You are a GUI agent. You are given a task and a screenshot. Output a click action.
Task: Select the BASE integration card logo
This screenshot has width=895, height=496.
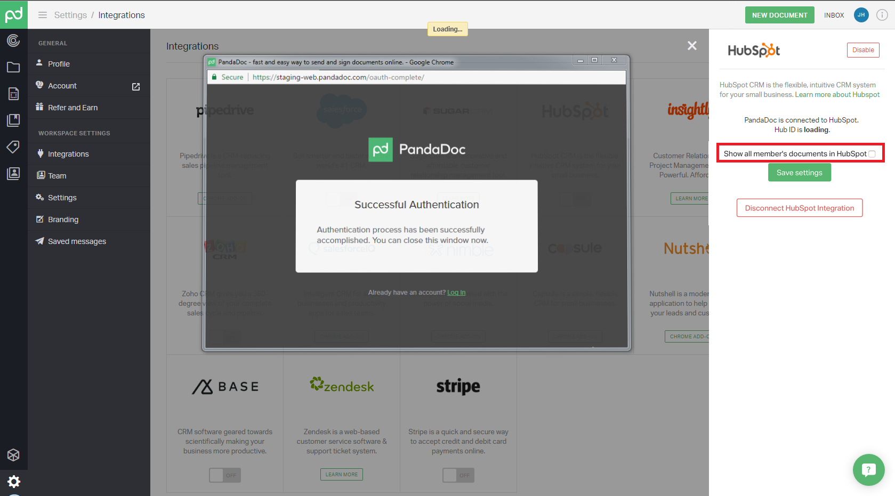point(225,387)
